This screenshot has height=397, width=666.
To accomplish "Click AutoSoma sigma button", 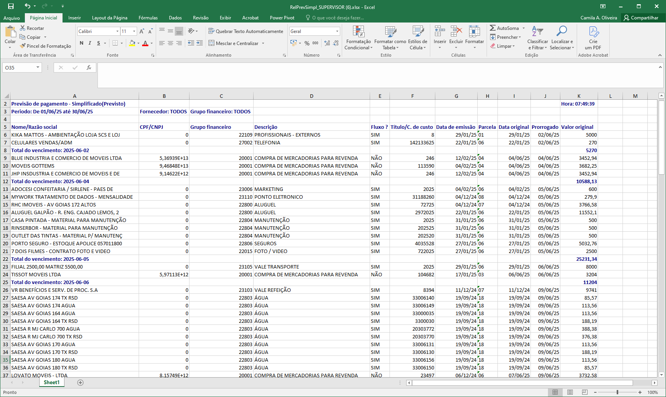I will (x=504, y=28).
